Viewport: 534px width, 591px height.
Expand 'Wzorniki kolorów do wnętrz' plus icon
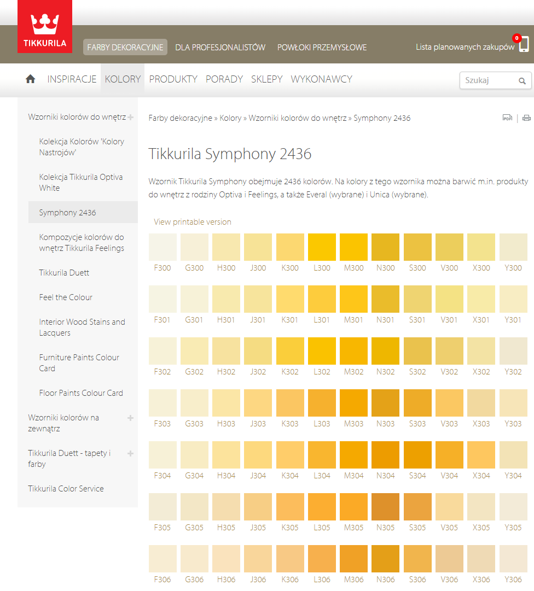tap(130, 117)
